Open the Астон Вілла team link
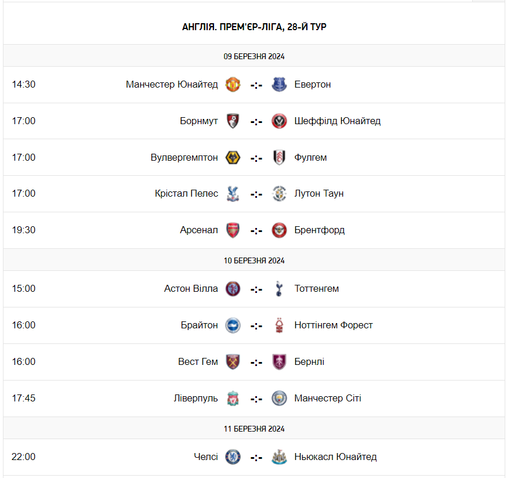 (x=191, y=289)
